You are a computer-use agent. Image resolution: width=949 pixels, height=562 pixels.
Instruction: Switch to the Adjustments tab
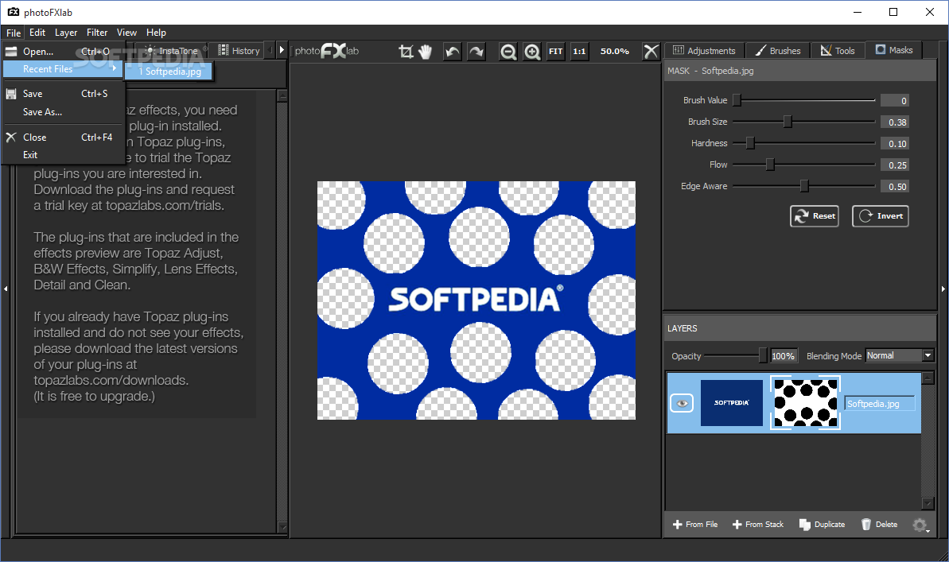(705, 51)
